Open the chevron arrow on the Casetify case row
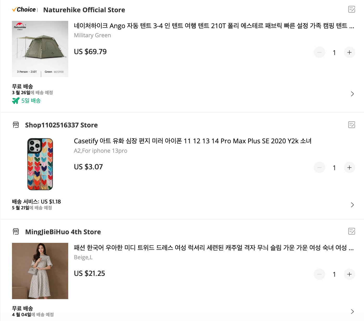This screenshot has height=321, width=364. (x=352, y=205)
